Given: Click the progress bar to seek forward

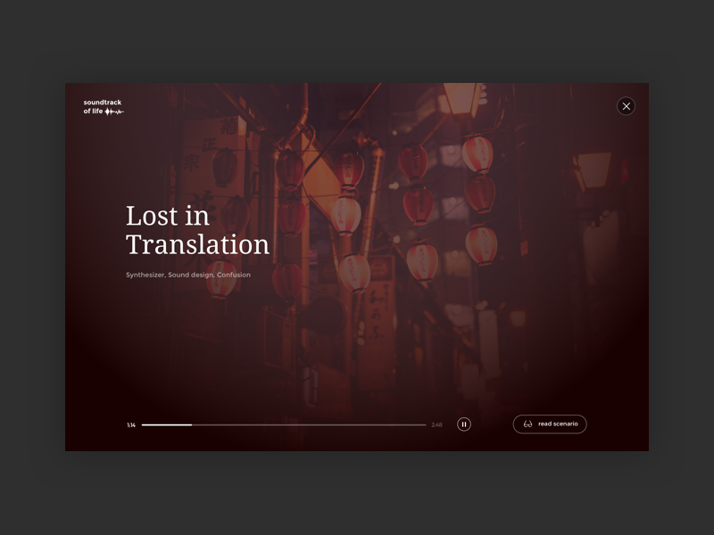Looking at the screenshot, I should (312, 424).
